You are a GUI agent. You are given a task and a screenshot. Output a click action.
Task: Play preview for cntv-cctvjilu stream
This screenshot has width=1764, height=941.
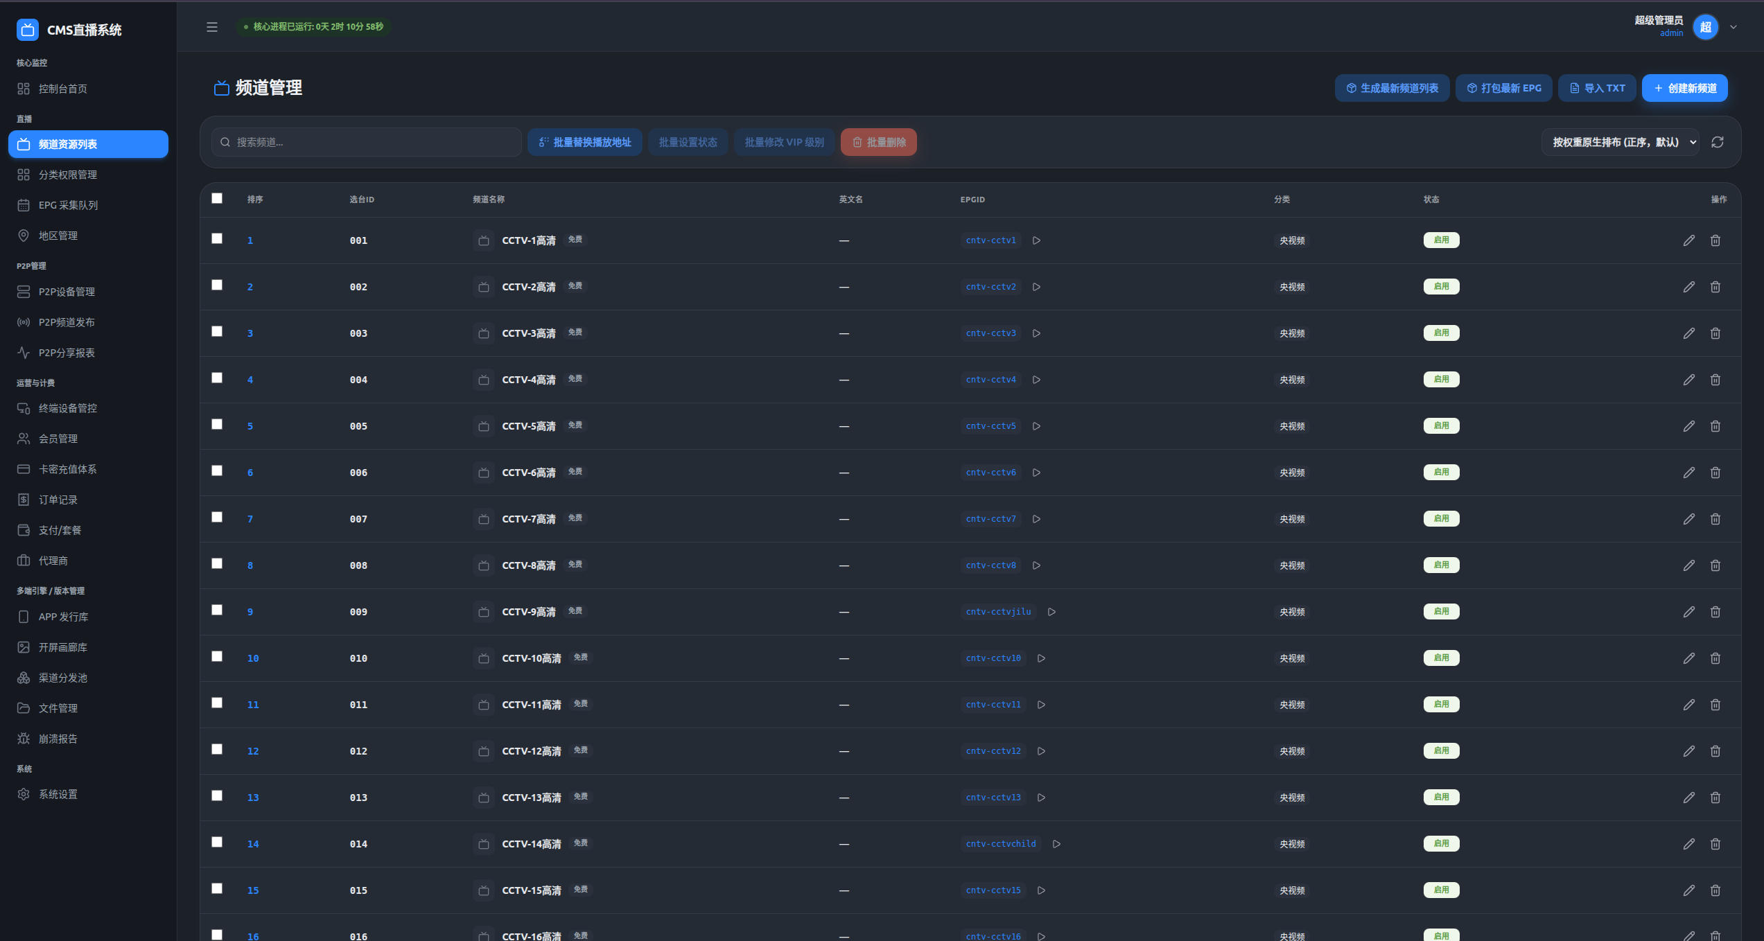1051,612
